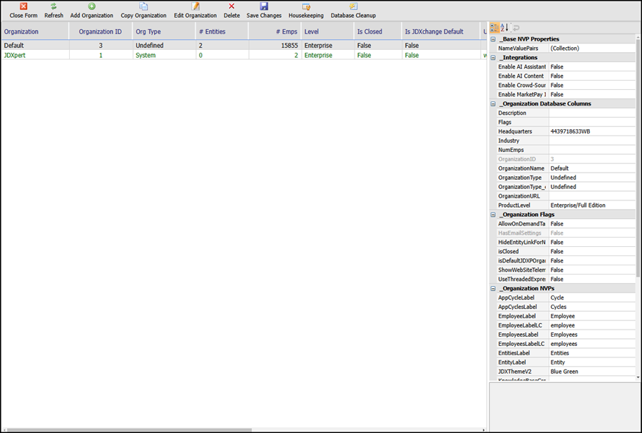Click the Delete red X icon
The image size is (642, 433).
(232, 6)
